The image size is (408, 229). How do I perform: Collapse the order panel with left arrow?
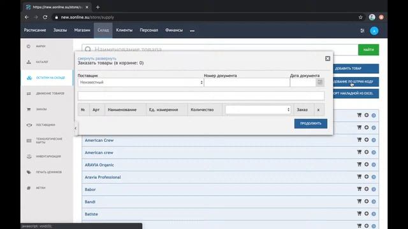75,128
